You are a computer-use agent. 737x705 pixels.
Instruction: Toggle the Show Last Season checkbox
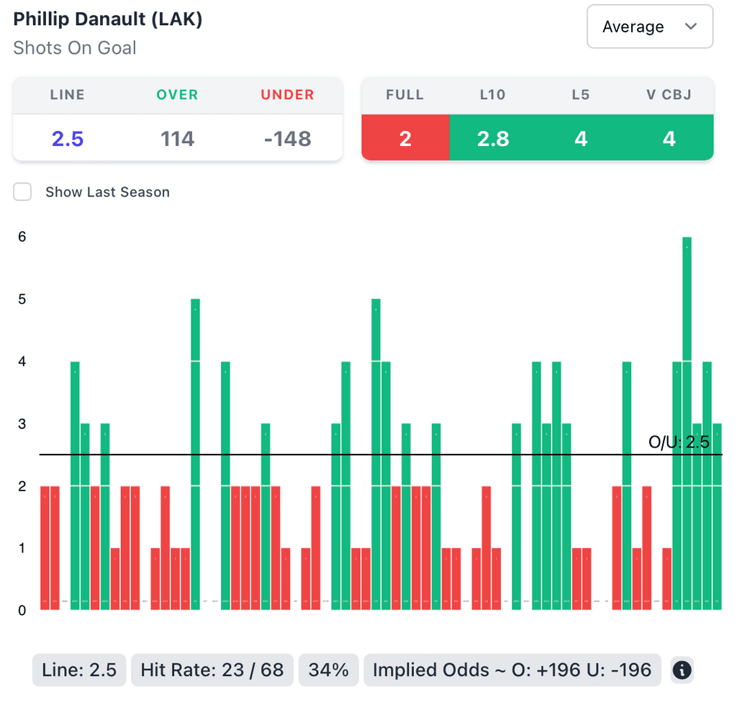point(23,192)
